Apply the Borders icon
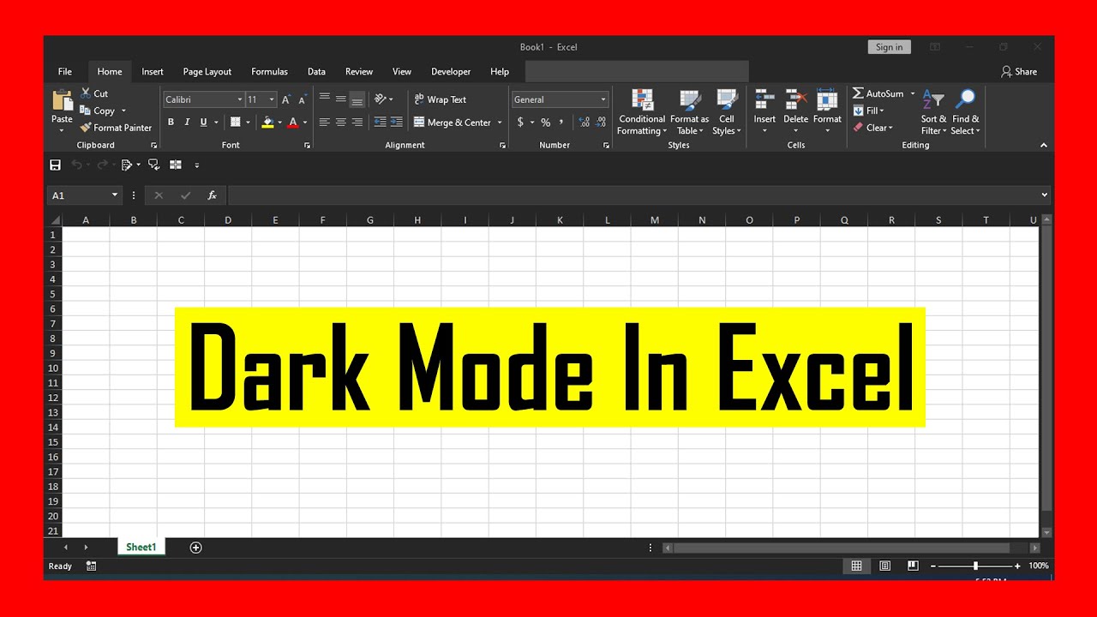1097x617 pixels. click(236, 123)
